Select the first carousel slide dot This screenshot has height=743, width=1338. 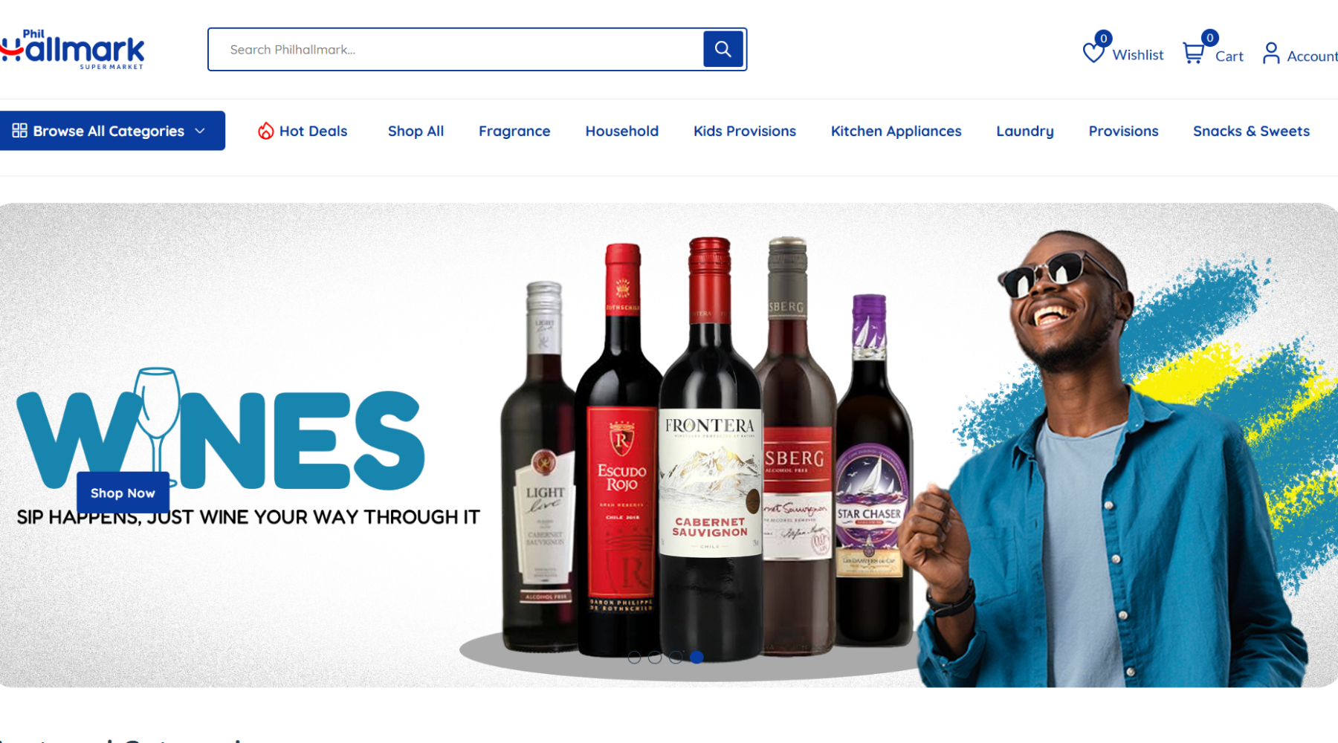tap(634, 657)
